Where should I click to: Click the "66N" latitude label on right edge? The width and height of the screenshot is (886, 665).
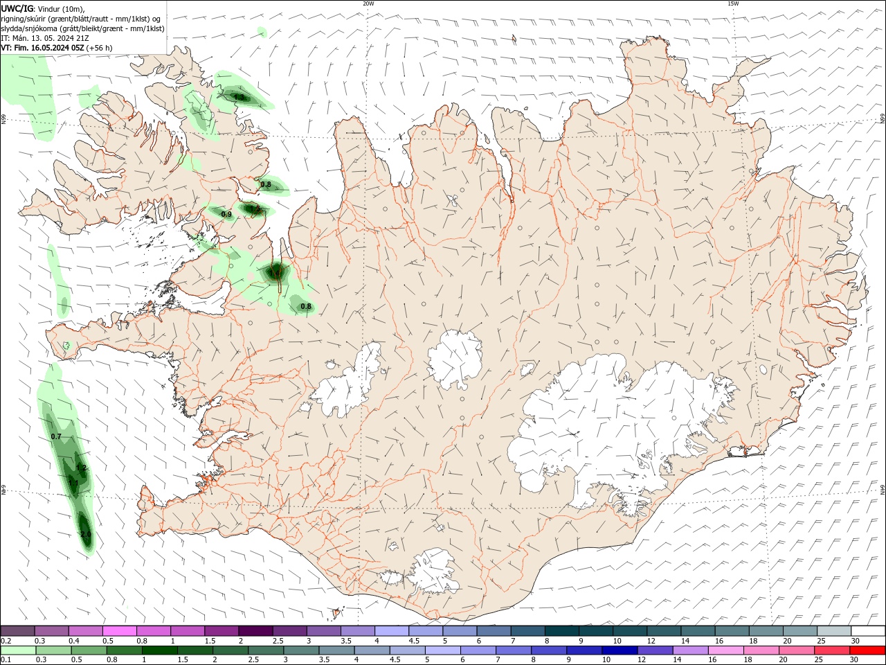[x=883, y=119]
